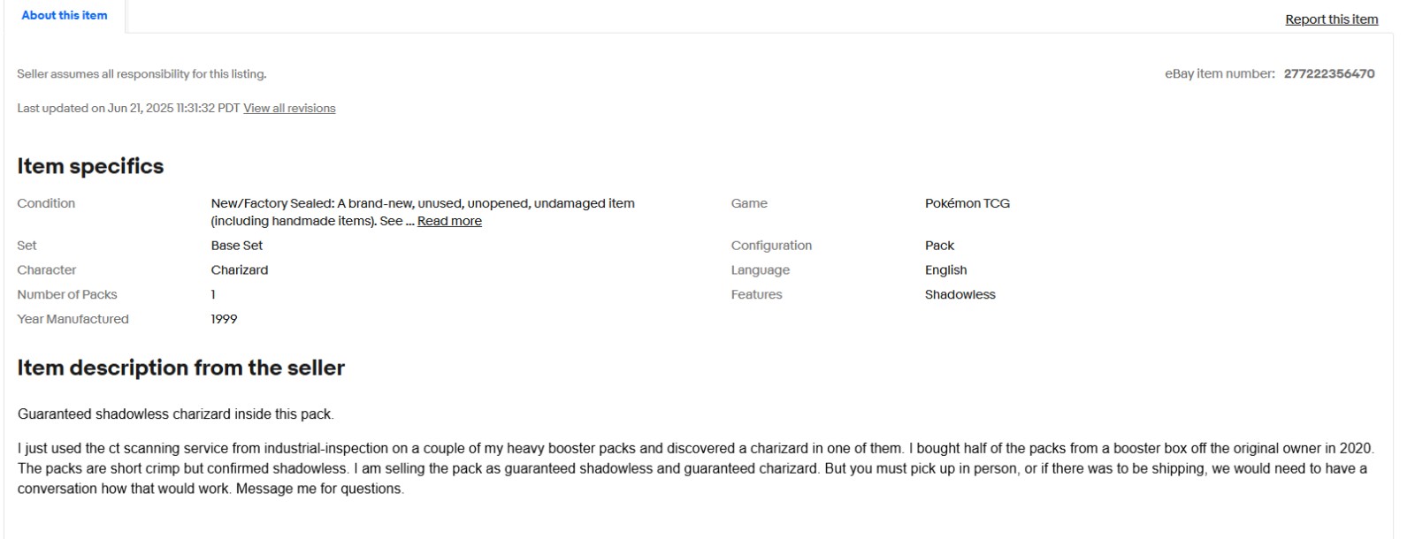Click the English language value
Image resolution: width=1415 pixels, height=539 pixels.
click(x=945, y=270)
